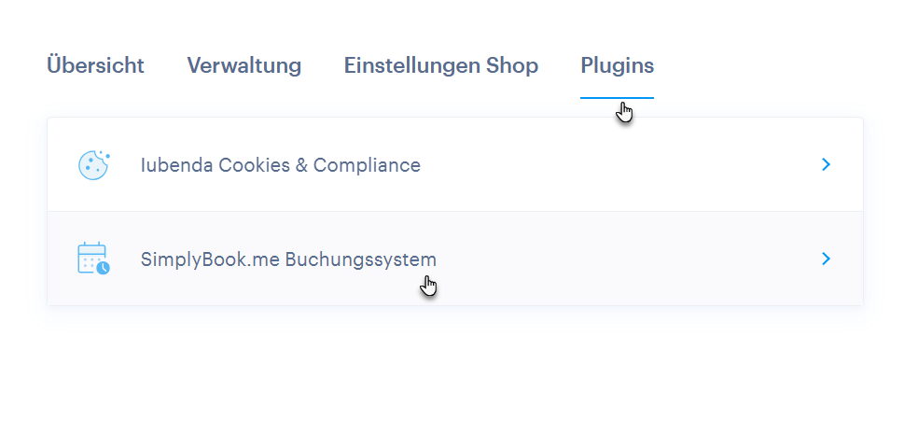The image size is (904, 448).
Task: Click the word Einstellungen in the tab bar
Action: coord(410,65)
